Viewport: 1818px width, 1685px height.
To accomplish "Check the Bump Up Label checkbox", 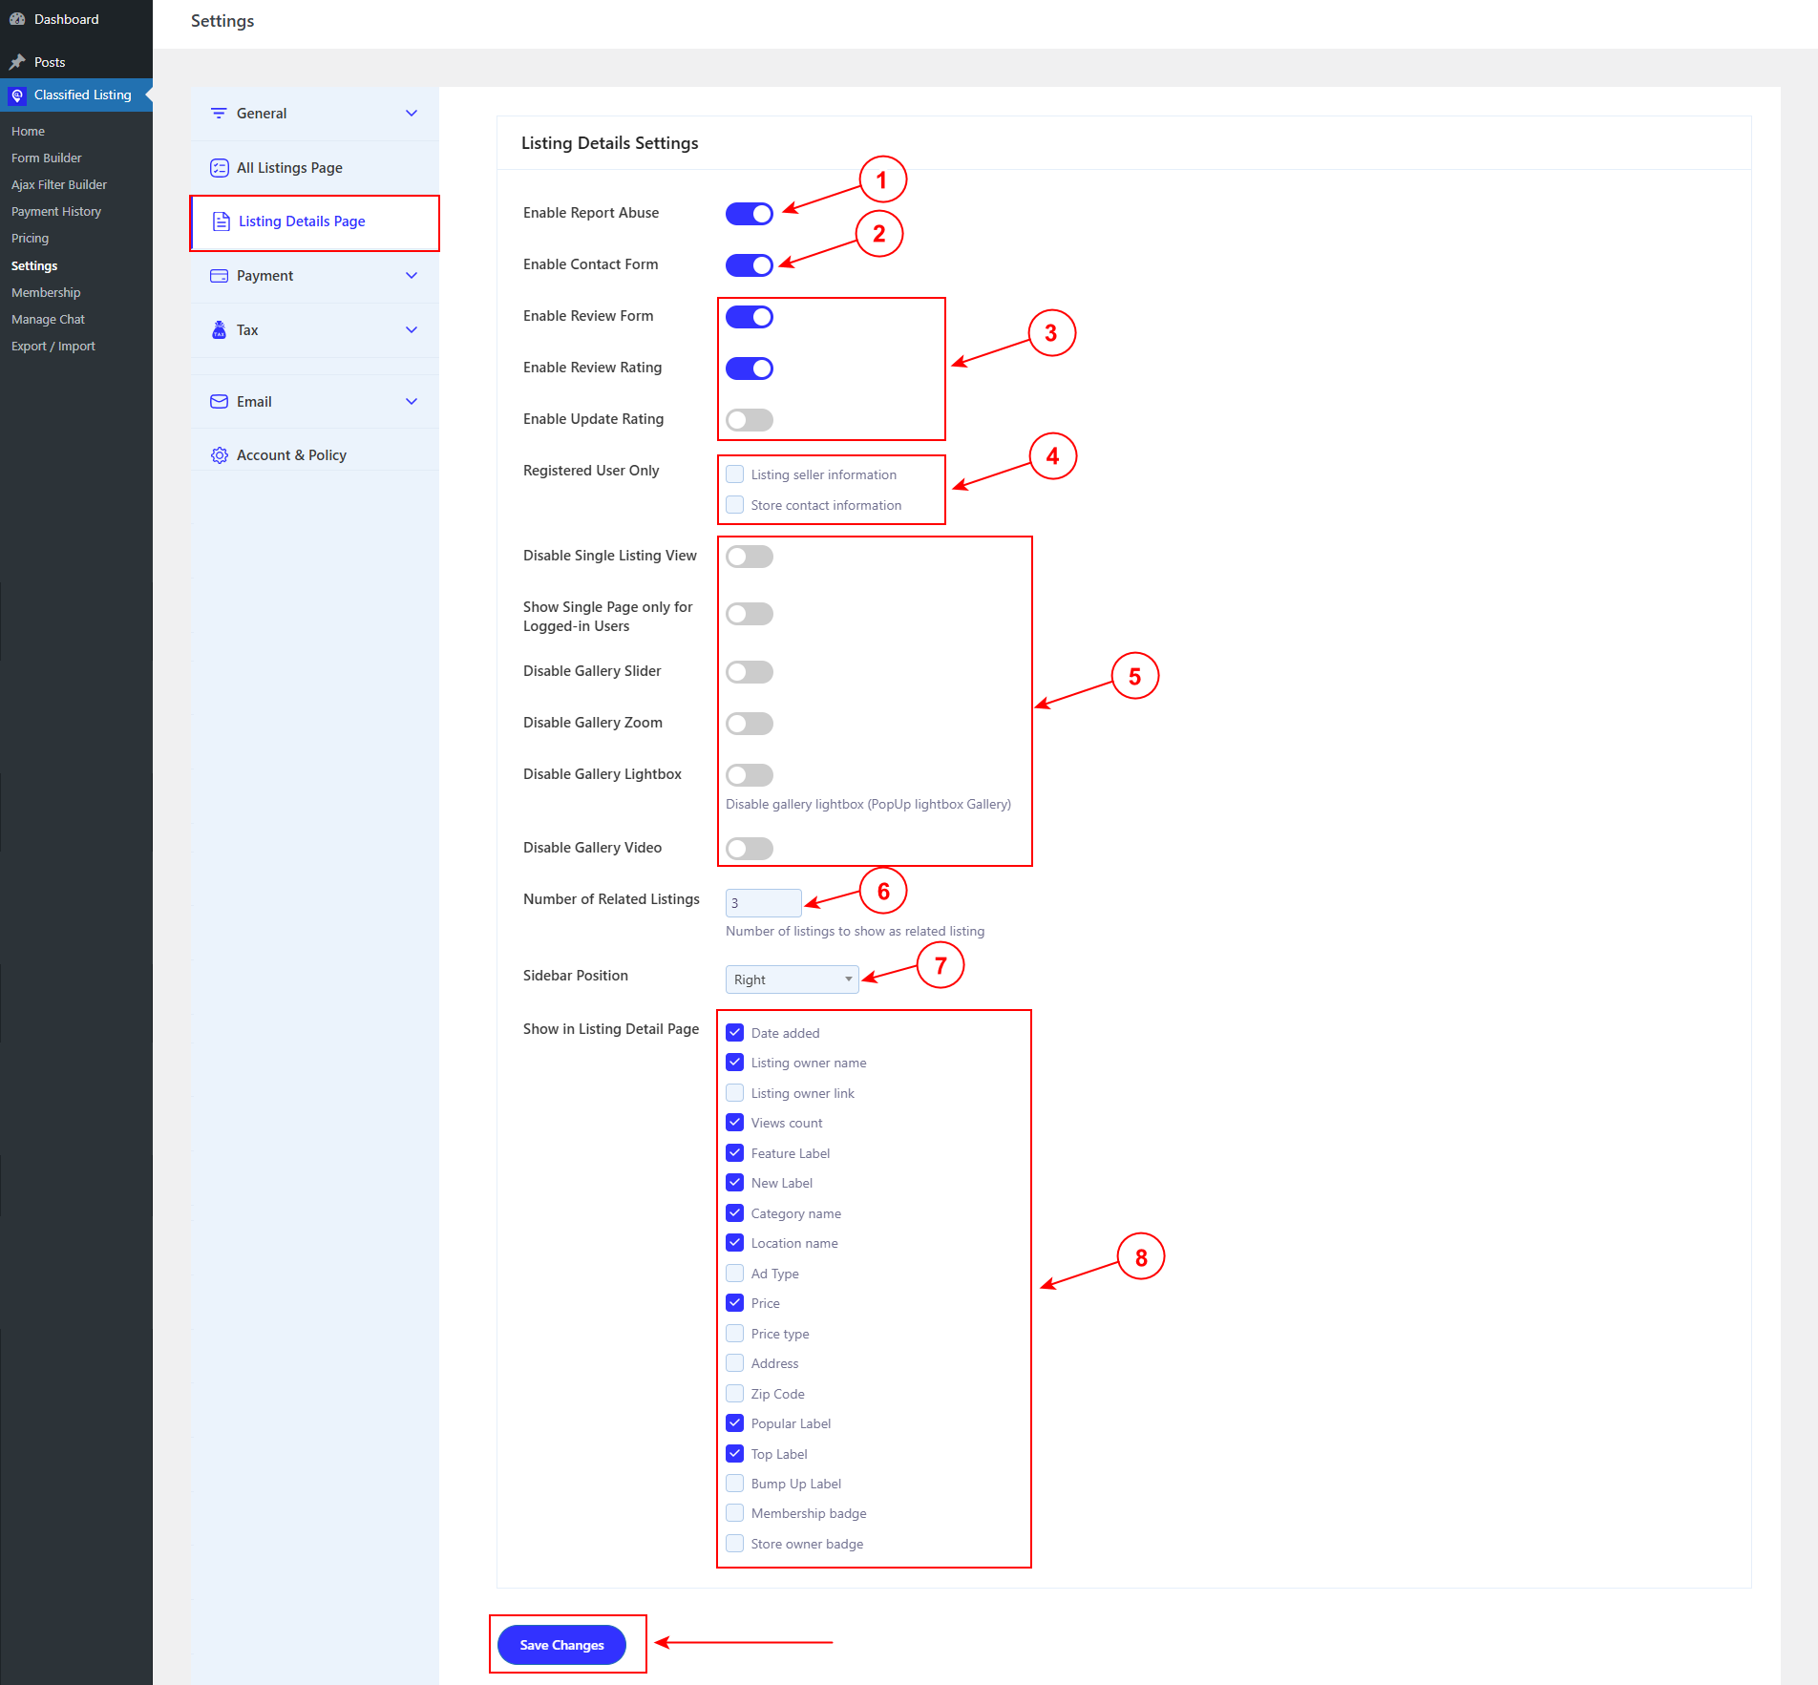I will coord(735,1484).
